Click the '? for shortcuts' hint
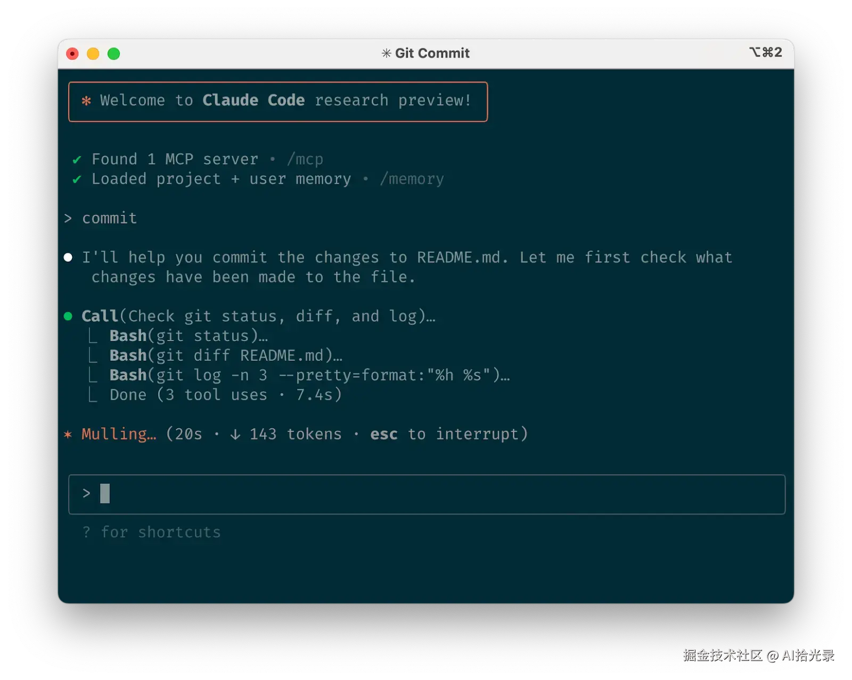The image size is (852, 680). [151, 532]
